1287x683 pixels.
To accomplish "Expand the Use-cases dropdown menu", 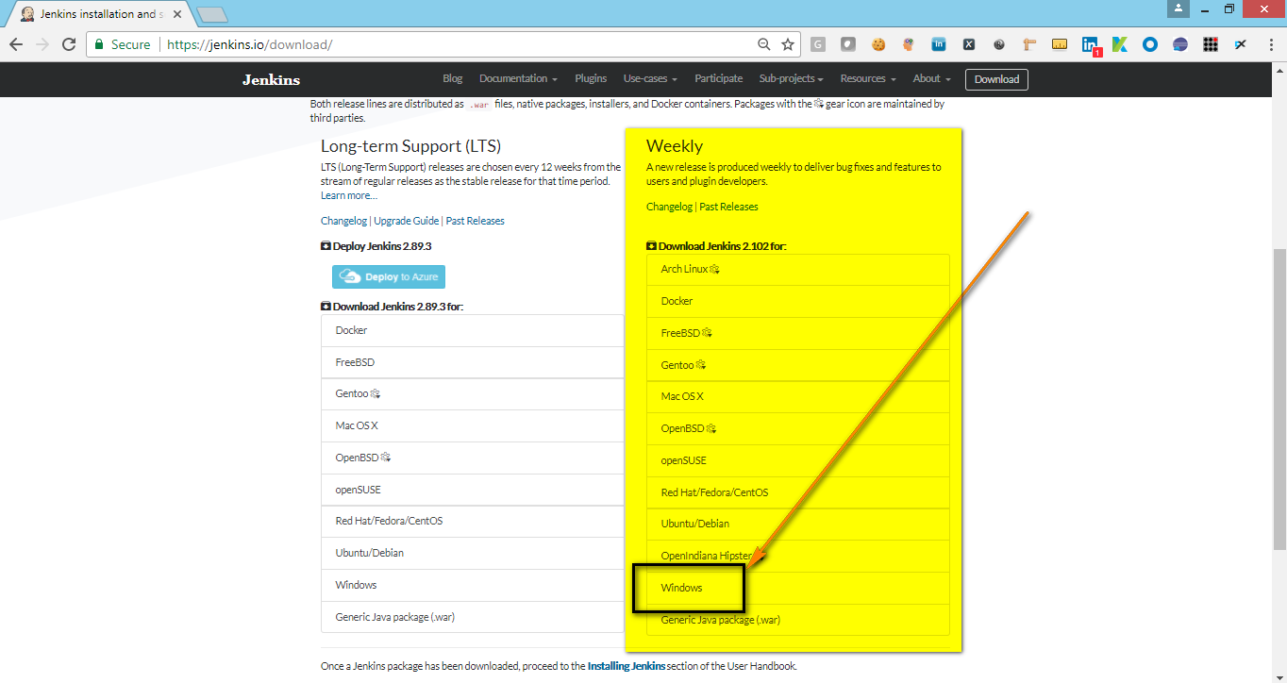I will point(649,79).
